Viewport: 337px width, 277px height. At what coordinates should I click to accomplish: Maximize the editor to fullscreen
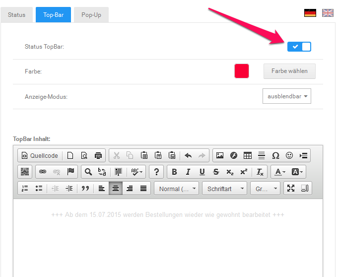[x=291, y=189]
